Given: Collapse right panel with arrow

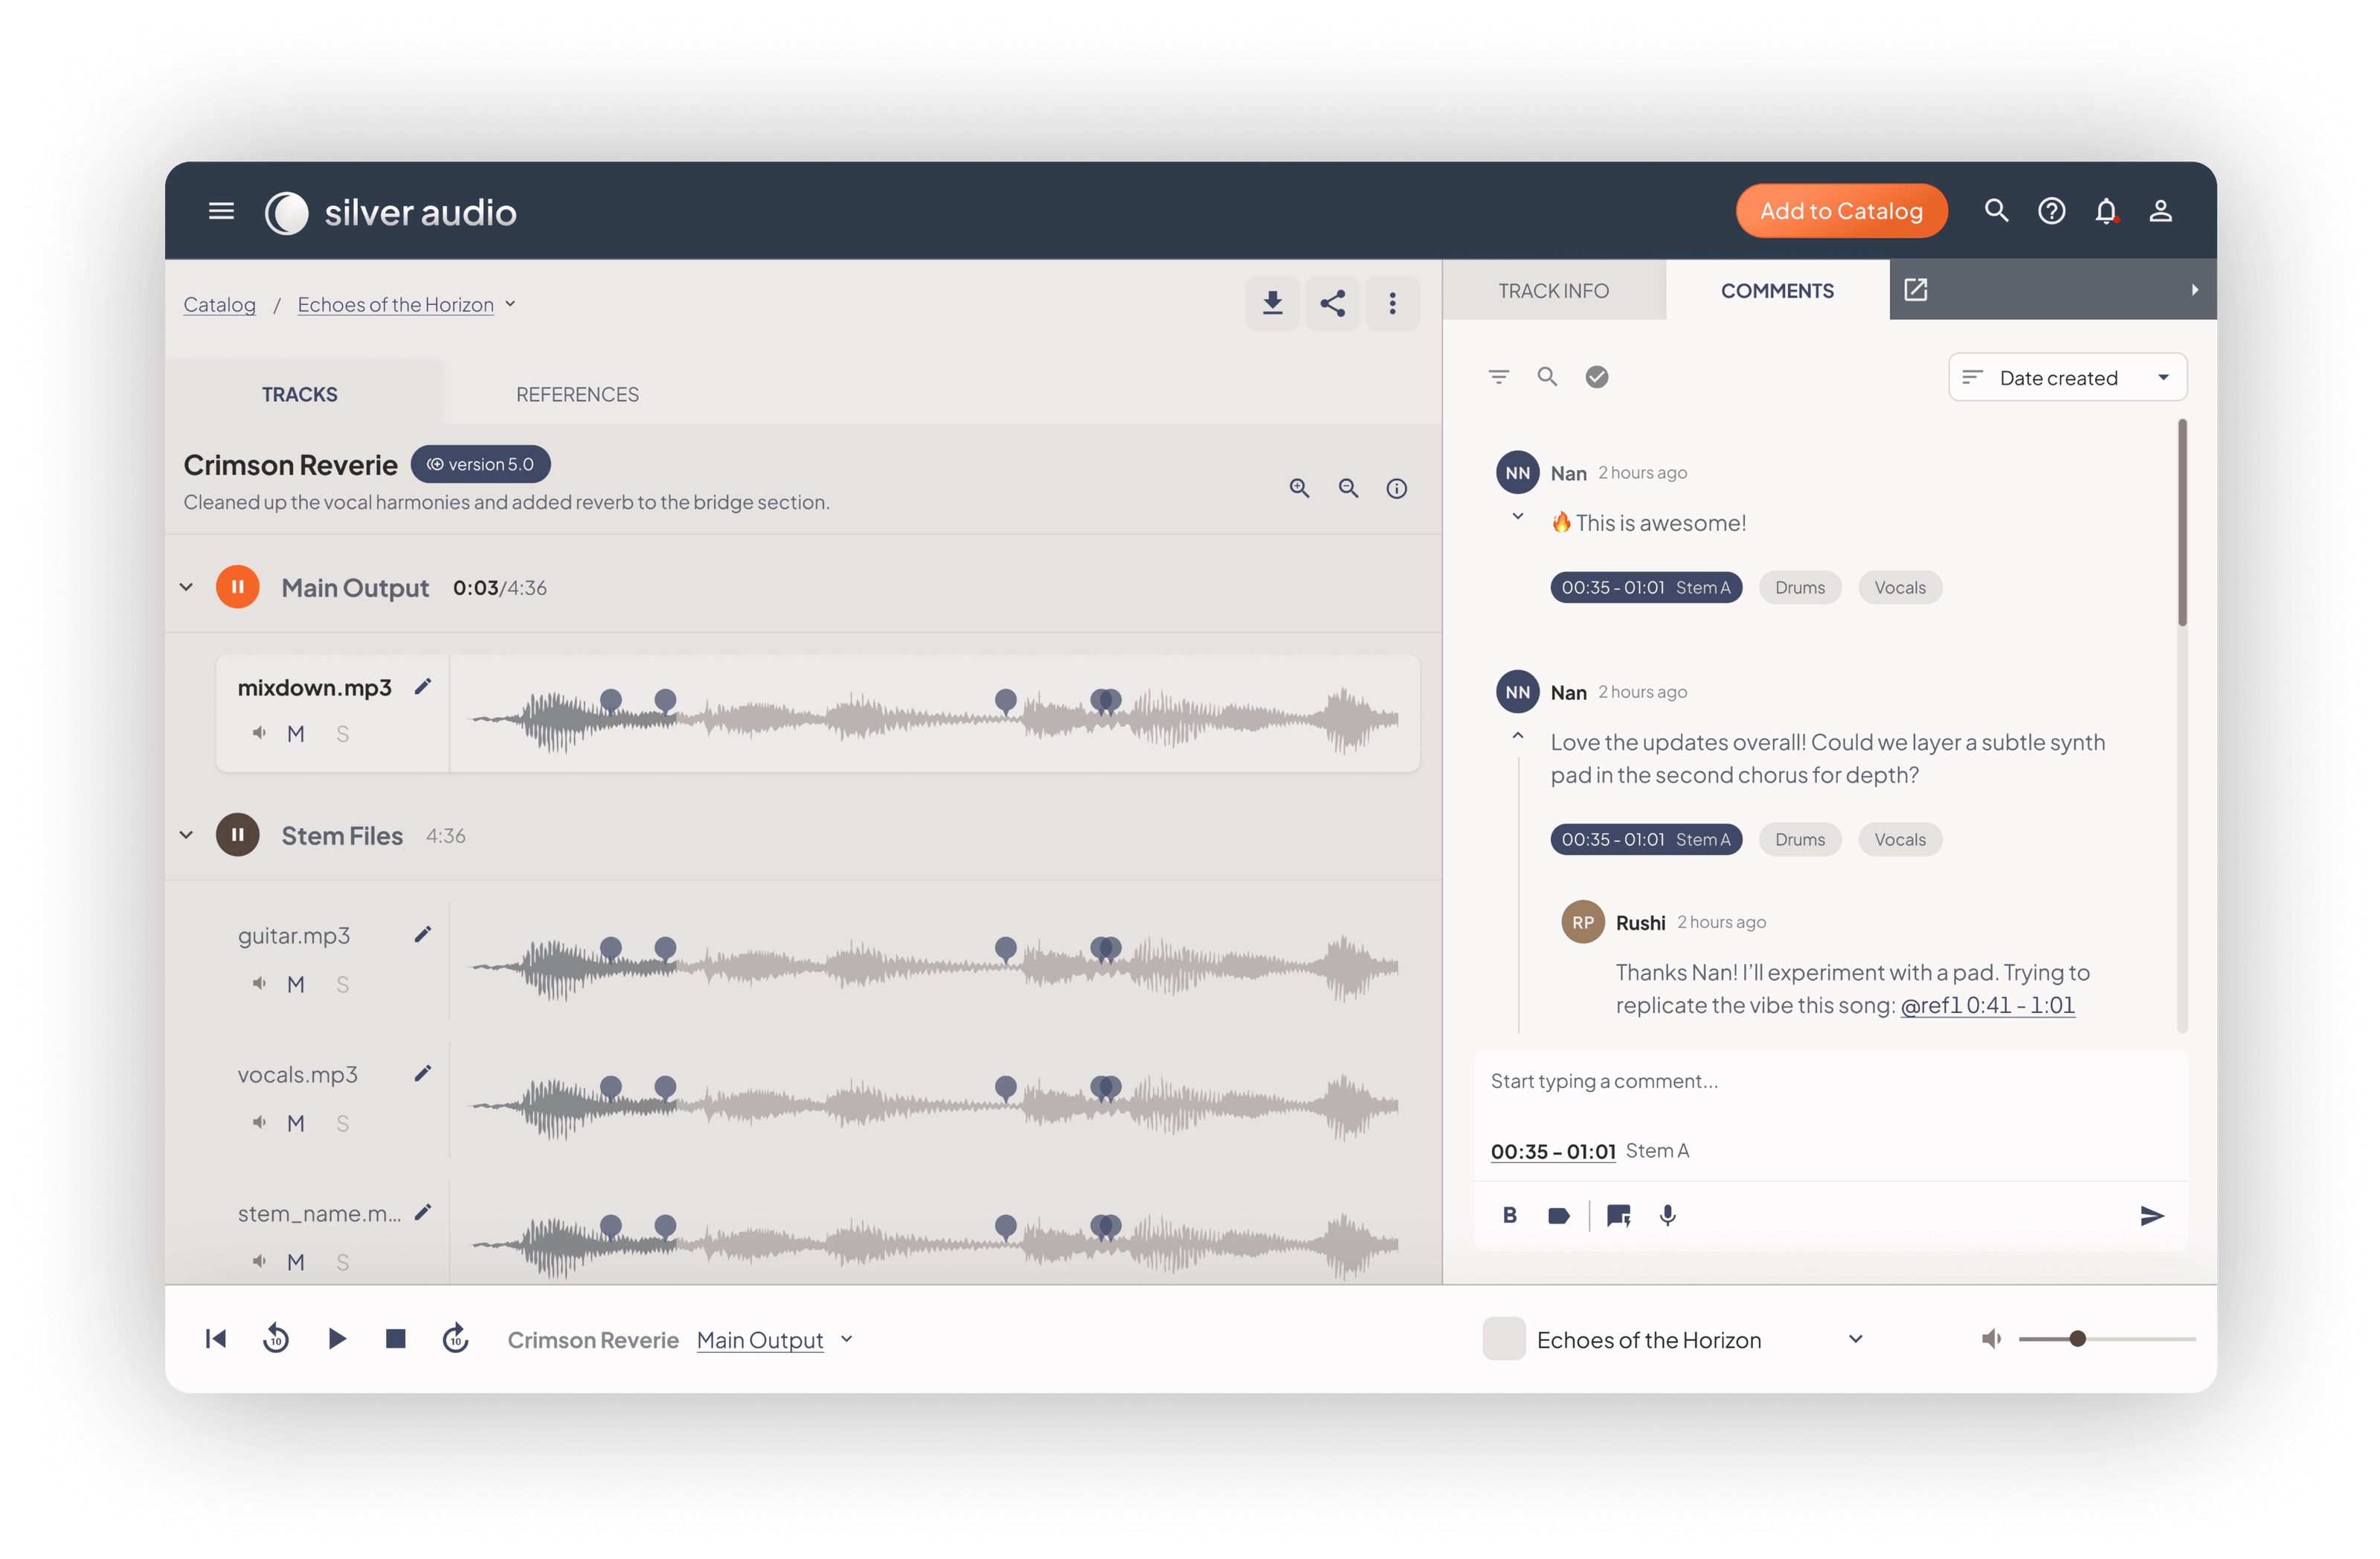Looking at the screenshot, I should coord(2194,290).
